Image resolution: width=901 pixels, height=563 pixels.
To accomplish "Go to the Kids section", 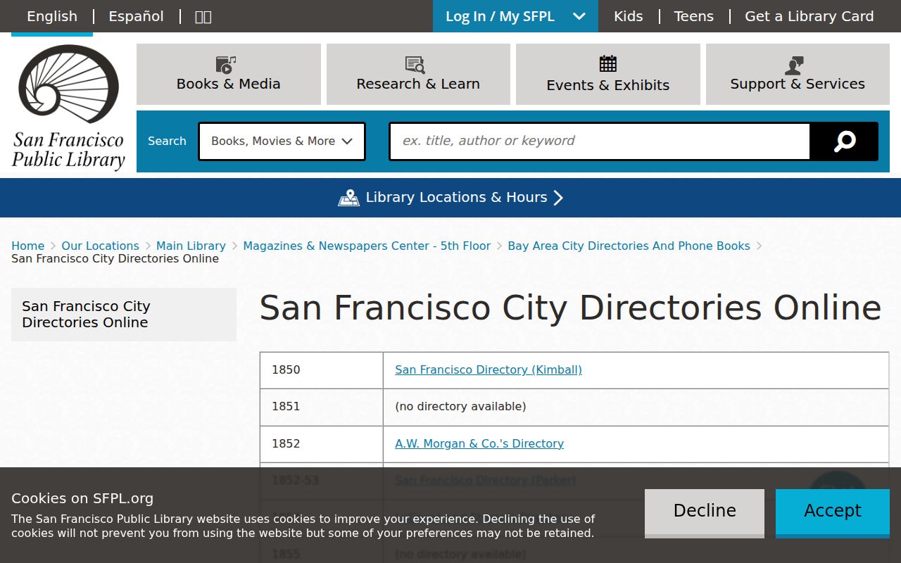I will coord(628,16).
